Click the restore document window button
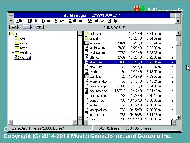Screen dimensions: 190x143 178,21
